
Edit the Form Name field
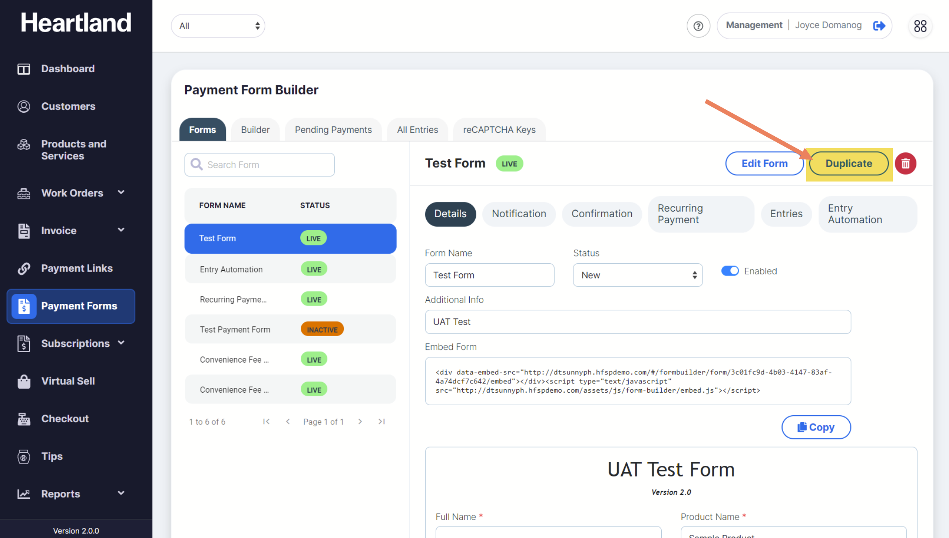pos(490,275)
